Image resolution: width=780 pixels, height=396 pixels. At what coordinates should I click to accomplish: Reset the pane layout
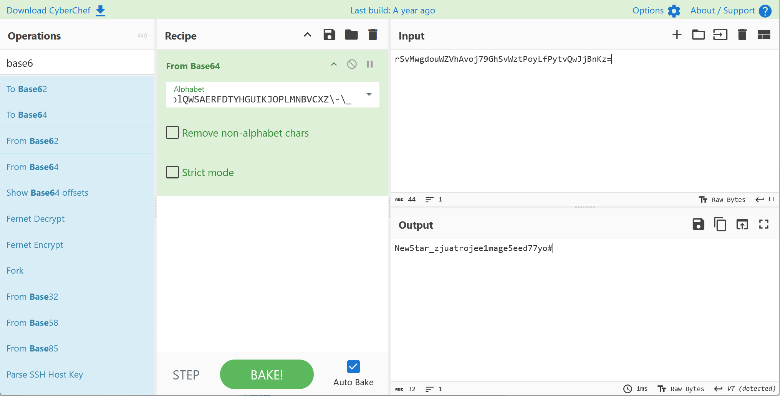tap(764, 35)
